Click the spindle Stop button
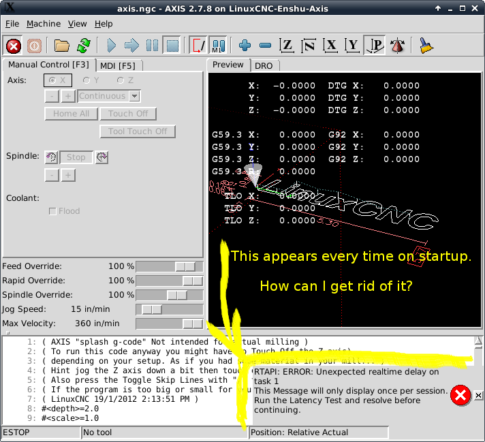 (76, 157)
